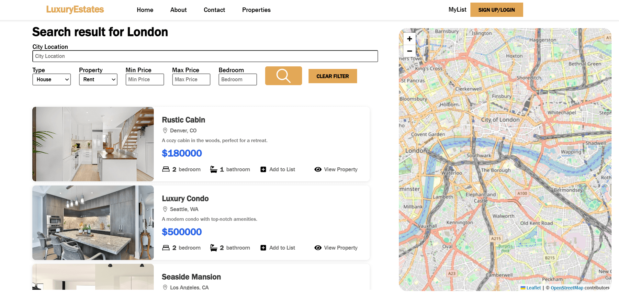Click the LuxuryEstates logo
Image resolution: width=619 pixels, height=292 pixels.
pyautogui.click(x=75, y=9)
